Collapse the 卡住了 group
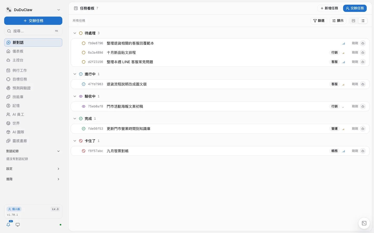The width and height of the screenshot is (374, 233). pyautogui.click(x=75, y=141)
